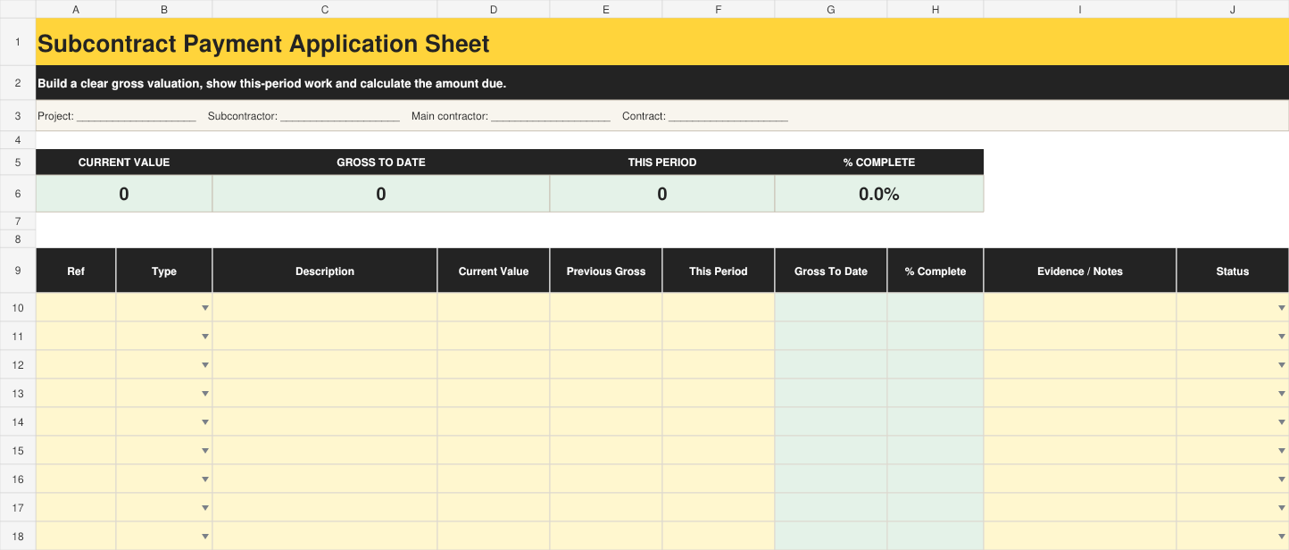
Task: Open the Status dropdown in row 15
Action: [1282, 451]
